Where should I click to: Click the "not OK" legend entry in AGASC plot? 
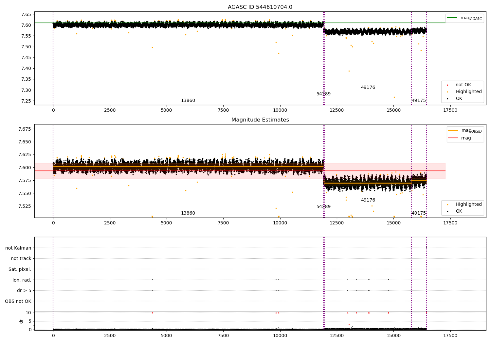pyautogui.click(x=459, y=85)
